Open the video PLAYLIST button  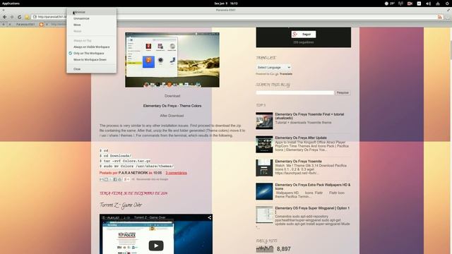coord(111,218)
